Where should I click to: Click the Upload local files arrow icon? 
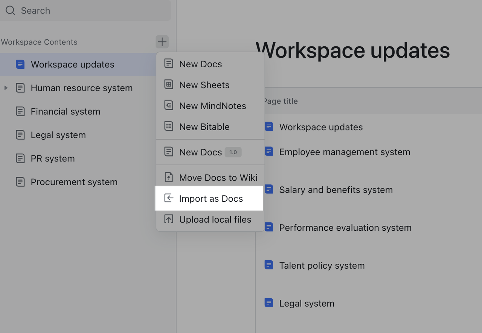pos(169,219)
